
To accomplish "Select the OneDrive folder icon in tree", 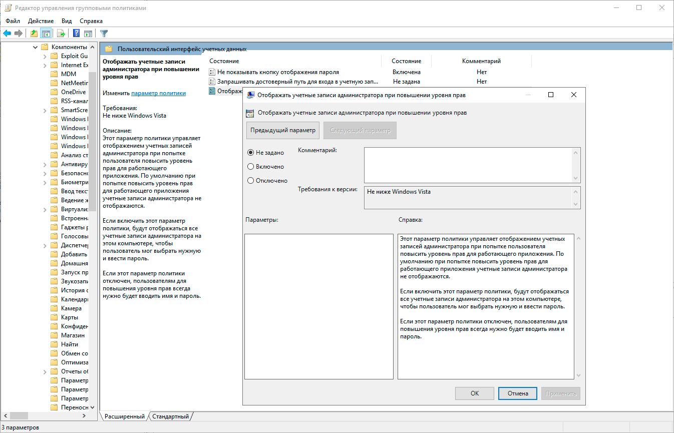I will (x=54, y=92).
